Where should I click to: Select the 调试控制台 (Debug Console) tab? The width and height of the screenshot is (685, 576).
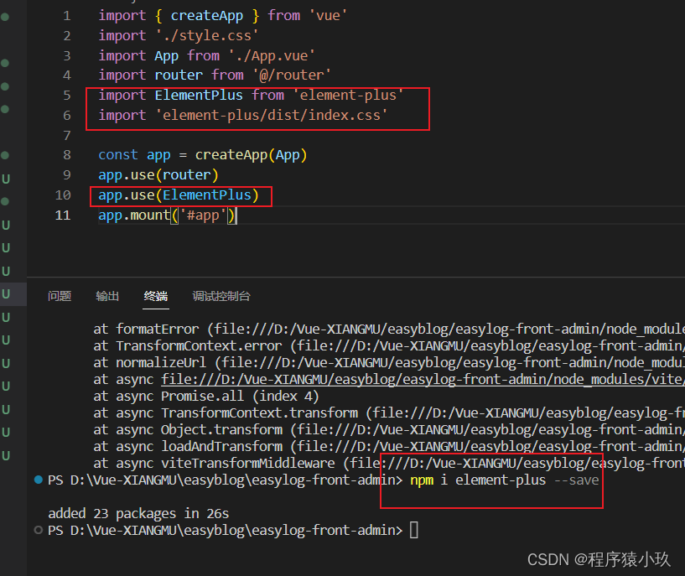pos(221,295)
